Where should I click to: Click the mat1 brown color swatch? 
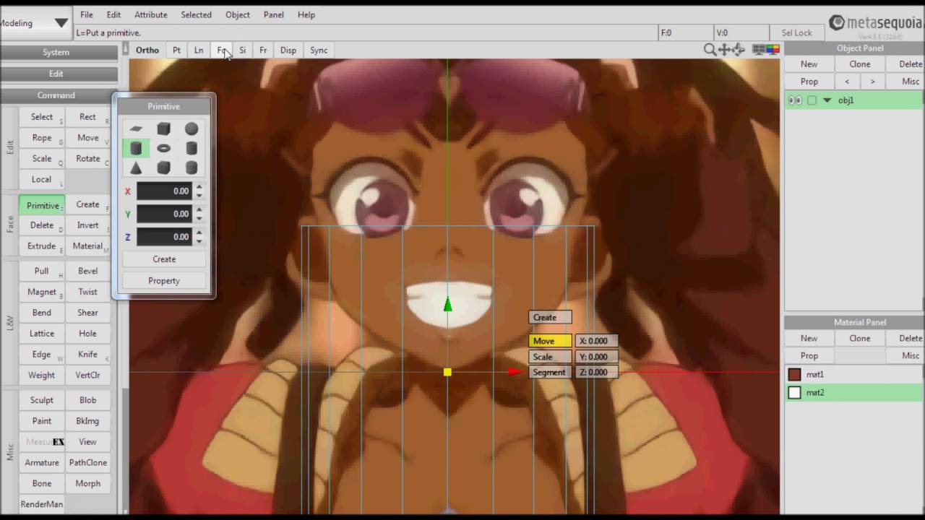pos(795,374)
